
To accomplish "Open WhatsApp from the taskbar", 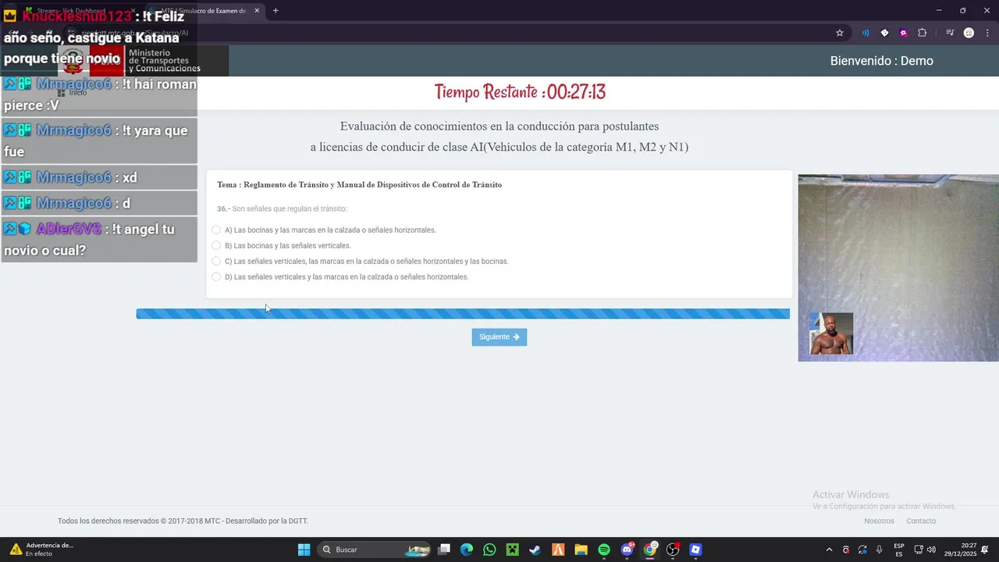I will [489, 550].
